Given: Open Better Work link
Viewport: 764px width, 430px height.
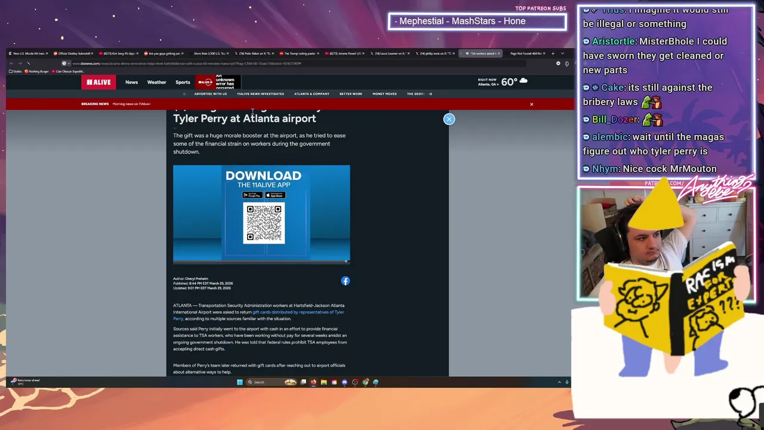Looking at the screenshot, I should click(350, 94).
